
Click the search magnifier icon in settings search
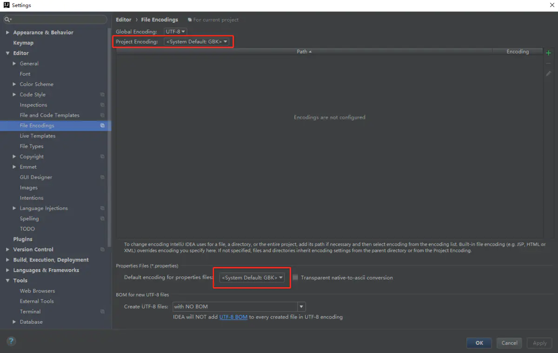(x=8, y=20)
